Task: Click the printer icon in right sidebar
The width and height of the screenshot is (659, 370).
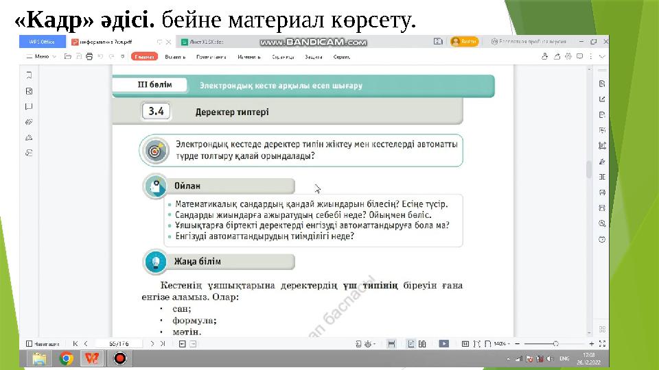Action: (602, 193)
